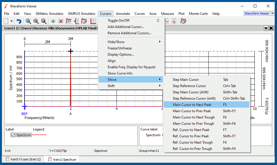Click the ABC curve label toolbar icon
This screenshot has height=165, width=277.
pos(69,21)
